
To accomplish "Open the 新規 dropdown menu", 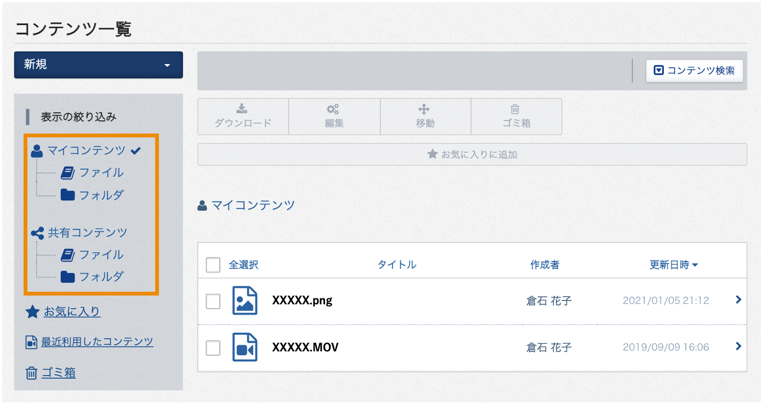I will click(98, 65).
